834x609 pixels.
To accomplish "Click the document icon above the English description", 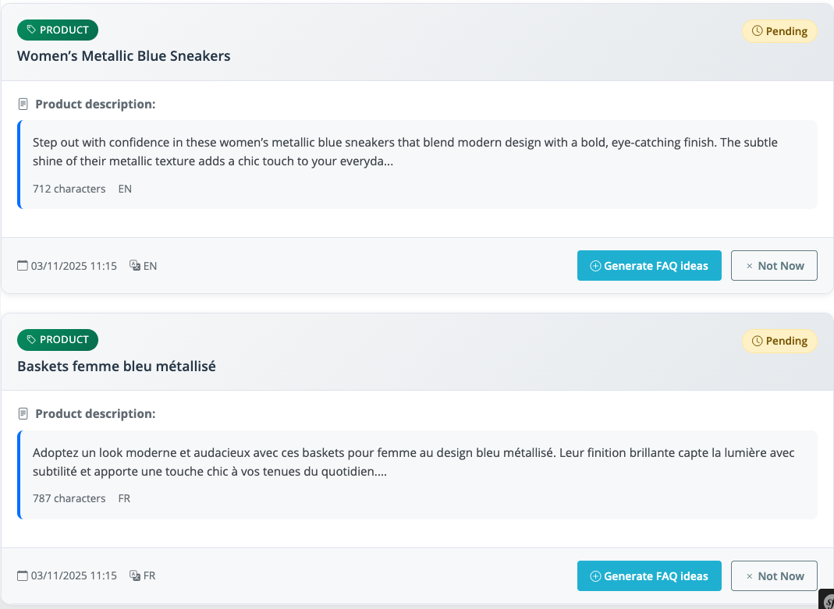I will tap(23, 104).
